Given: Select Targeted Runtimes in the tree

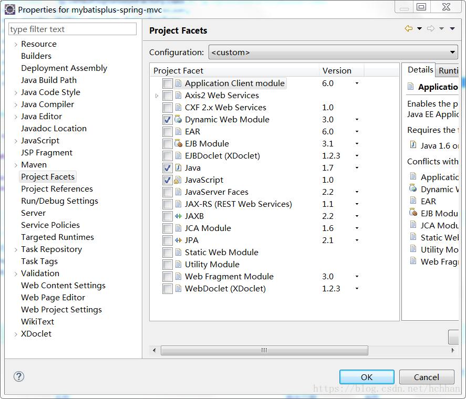Looking at the screenshot, I should pos(57,237).
